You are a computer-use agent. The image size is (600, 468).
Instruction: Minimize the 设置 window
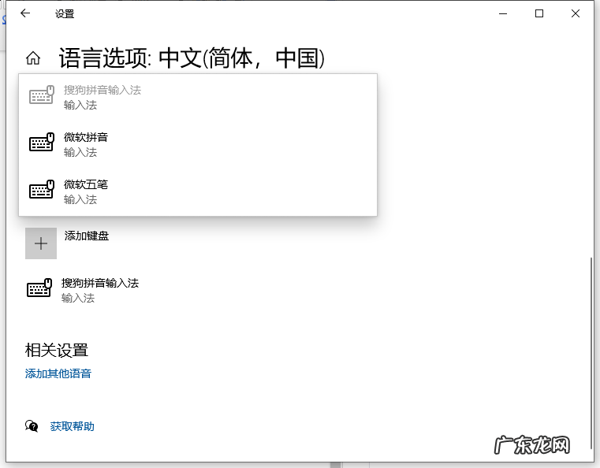click(503, 13)
